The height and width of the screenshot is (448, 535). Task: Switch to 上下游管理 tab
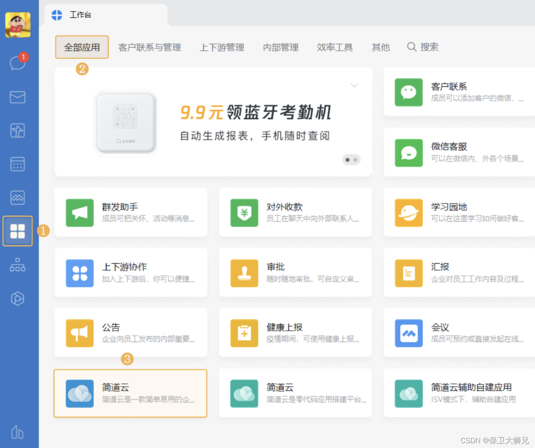tap(222, 47)
